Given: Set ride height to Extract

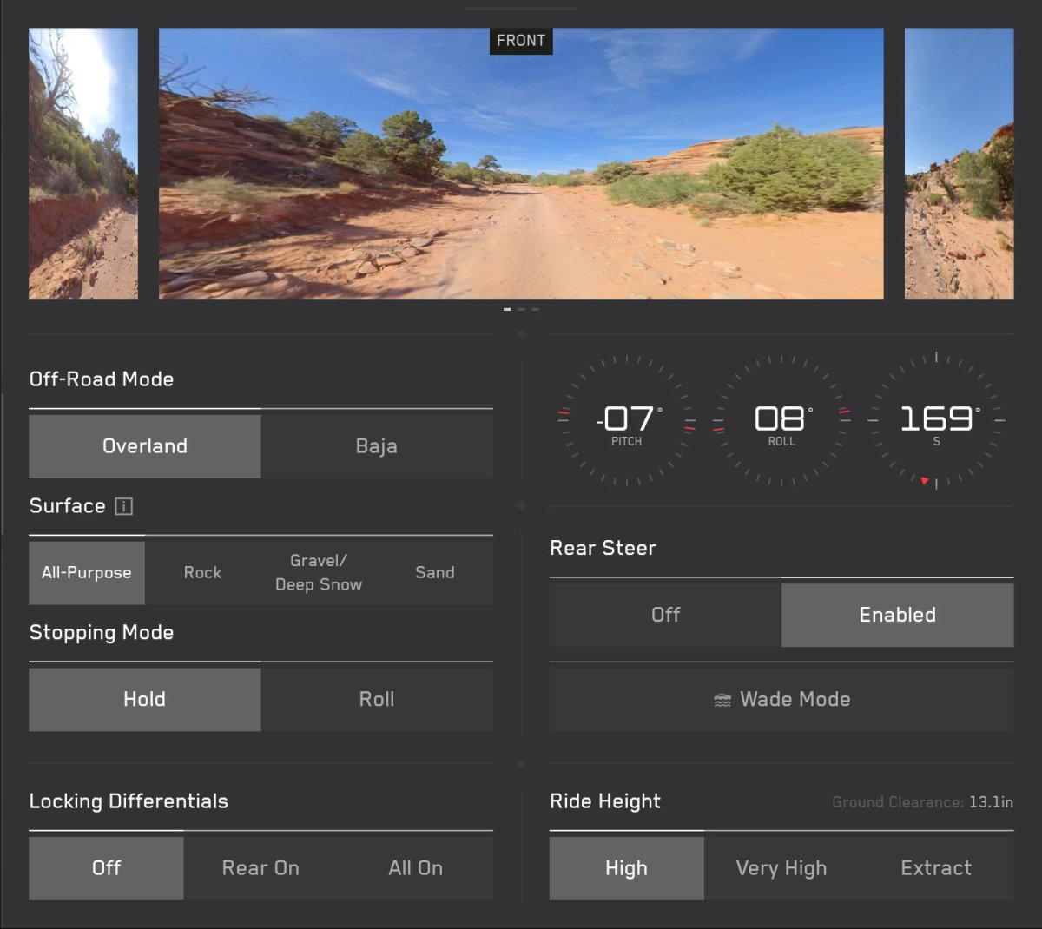Looking at the screenshot, I should pyautogui.click(x=936, y=868).
